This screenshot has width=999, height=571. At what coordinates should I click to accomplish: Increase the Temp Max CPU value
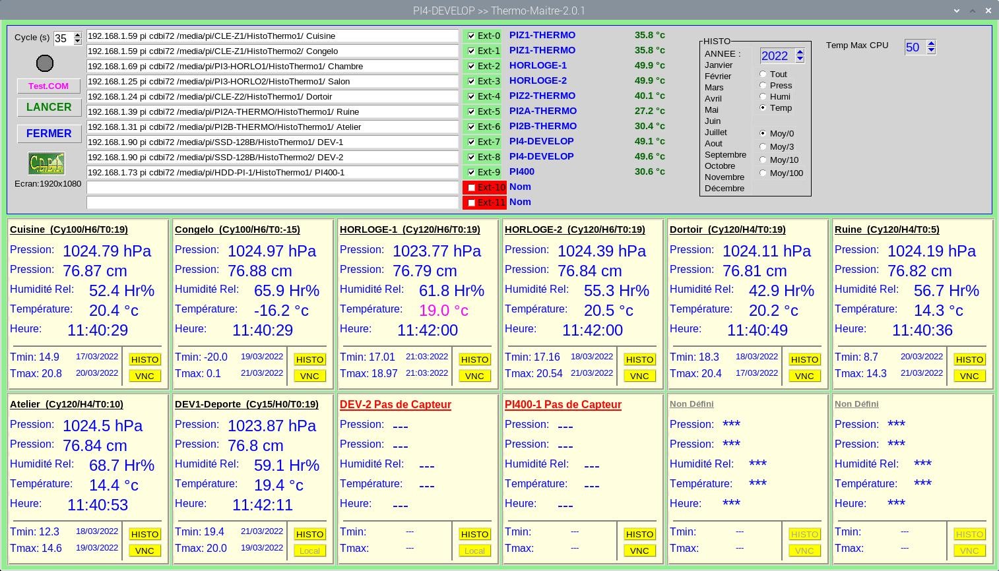(x=931, y=44)
